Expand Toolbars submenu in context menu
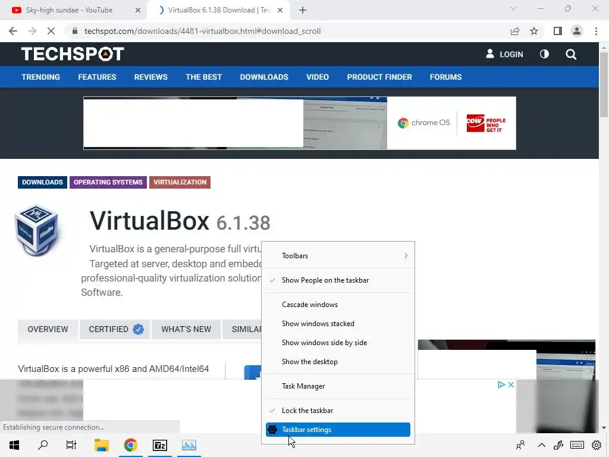This screenshot has width=609, height=457. (338, 256)
